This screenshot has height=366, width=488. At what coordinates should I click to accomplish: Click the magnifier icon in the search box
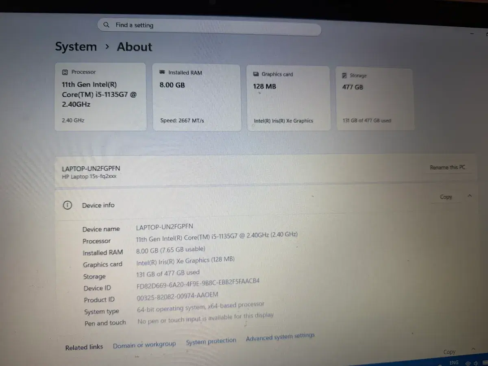(x=107, y=25)
